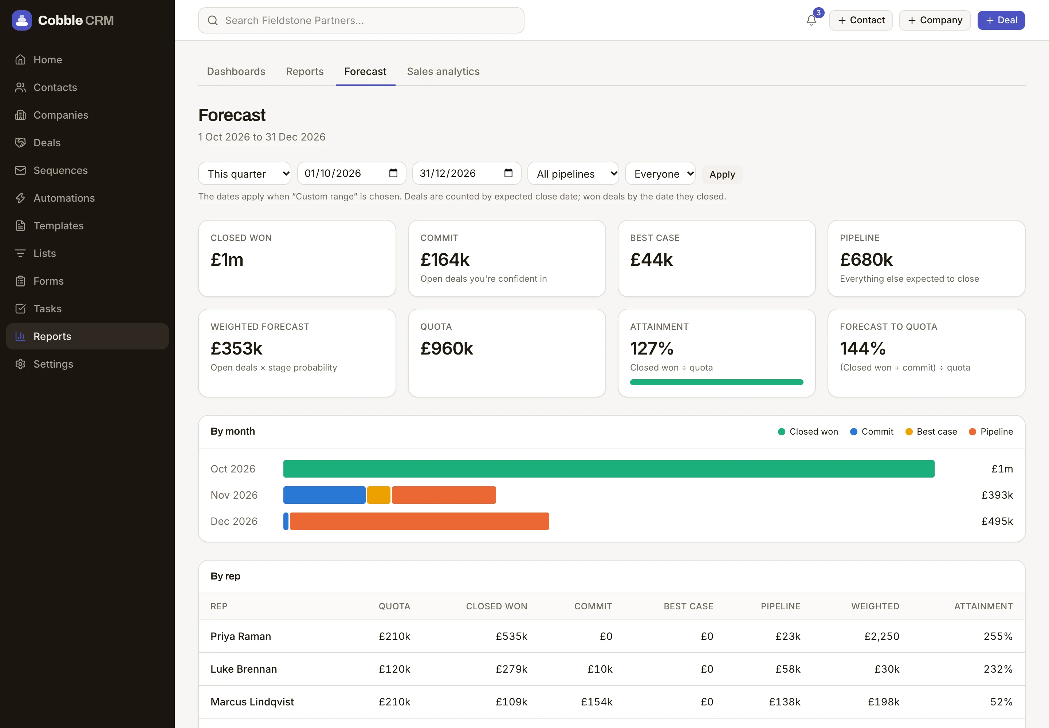This screenshot has width=1049, height=728.
Task: Click the yellow Nov 2026 Best case segment
Action: pyautogui.click(x=379, y=495)
